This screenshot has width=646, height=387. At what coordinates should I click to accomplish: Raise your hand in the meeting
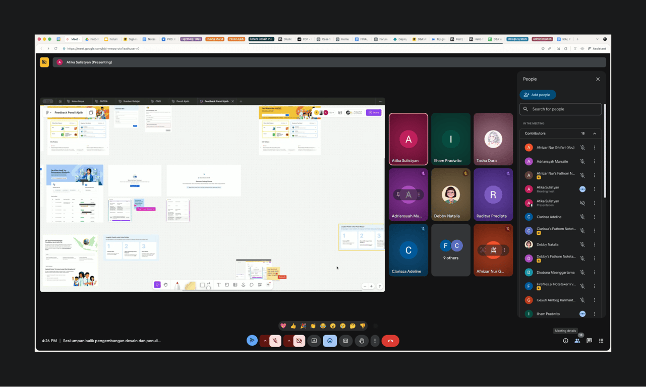coord(361,341)
